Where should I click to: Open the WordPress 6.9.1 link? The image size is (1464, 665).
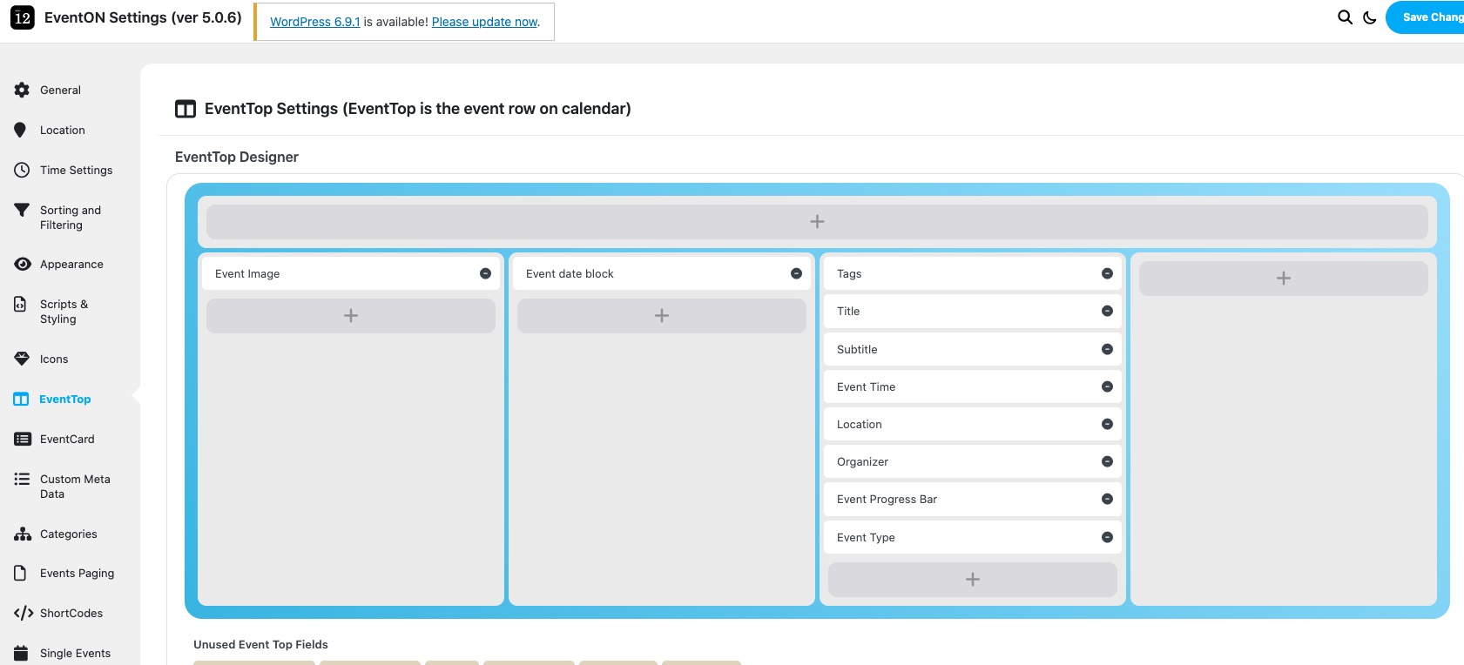(x=314, y=22)
